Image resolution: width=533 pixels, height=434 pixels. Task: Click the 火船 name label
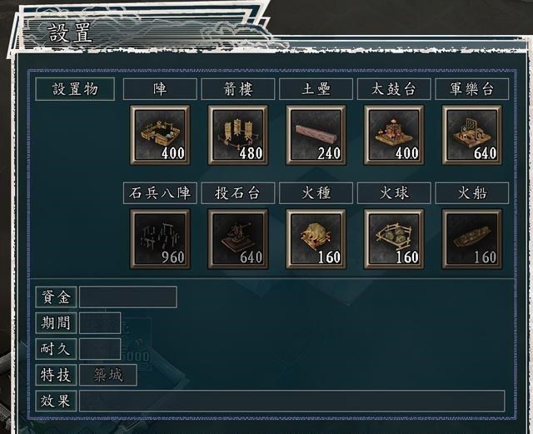click(x=472, y=193)
